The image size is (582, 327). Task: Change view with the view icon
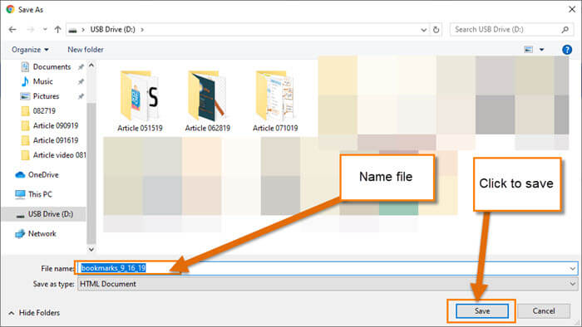(528, 49)
